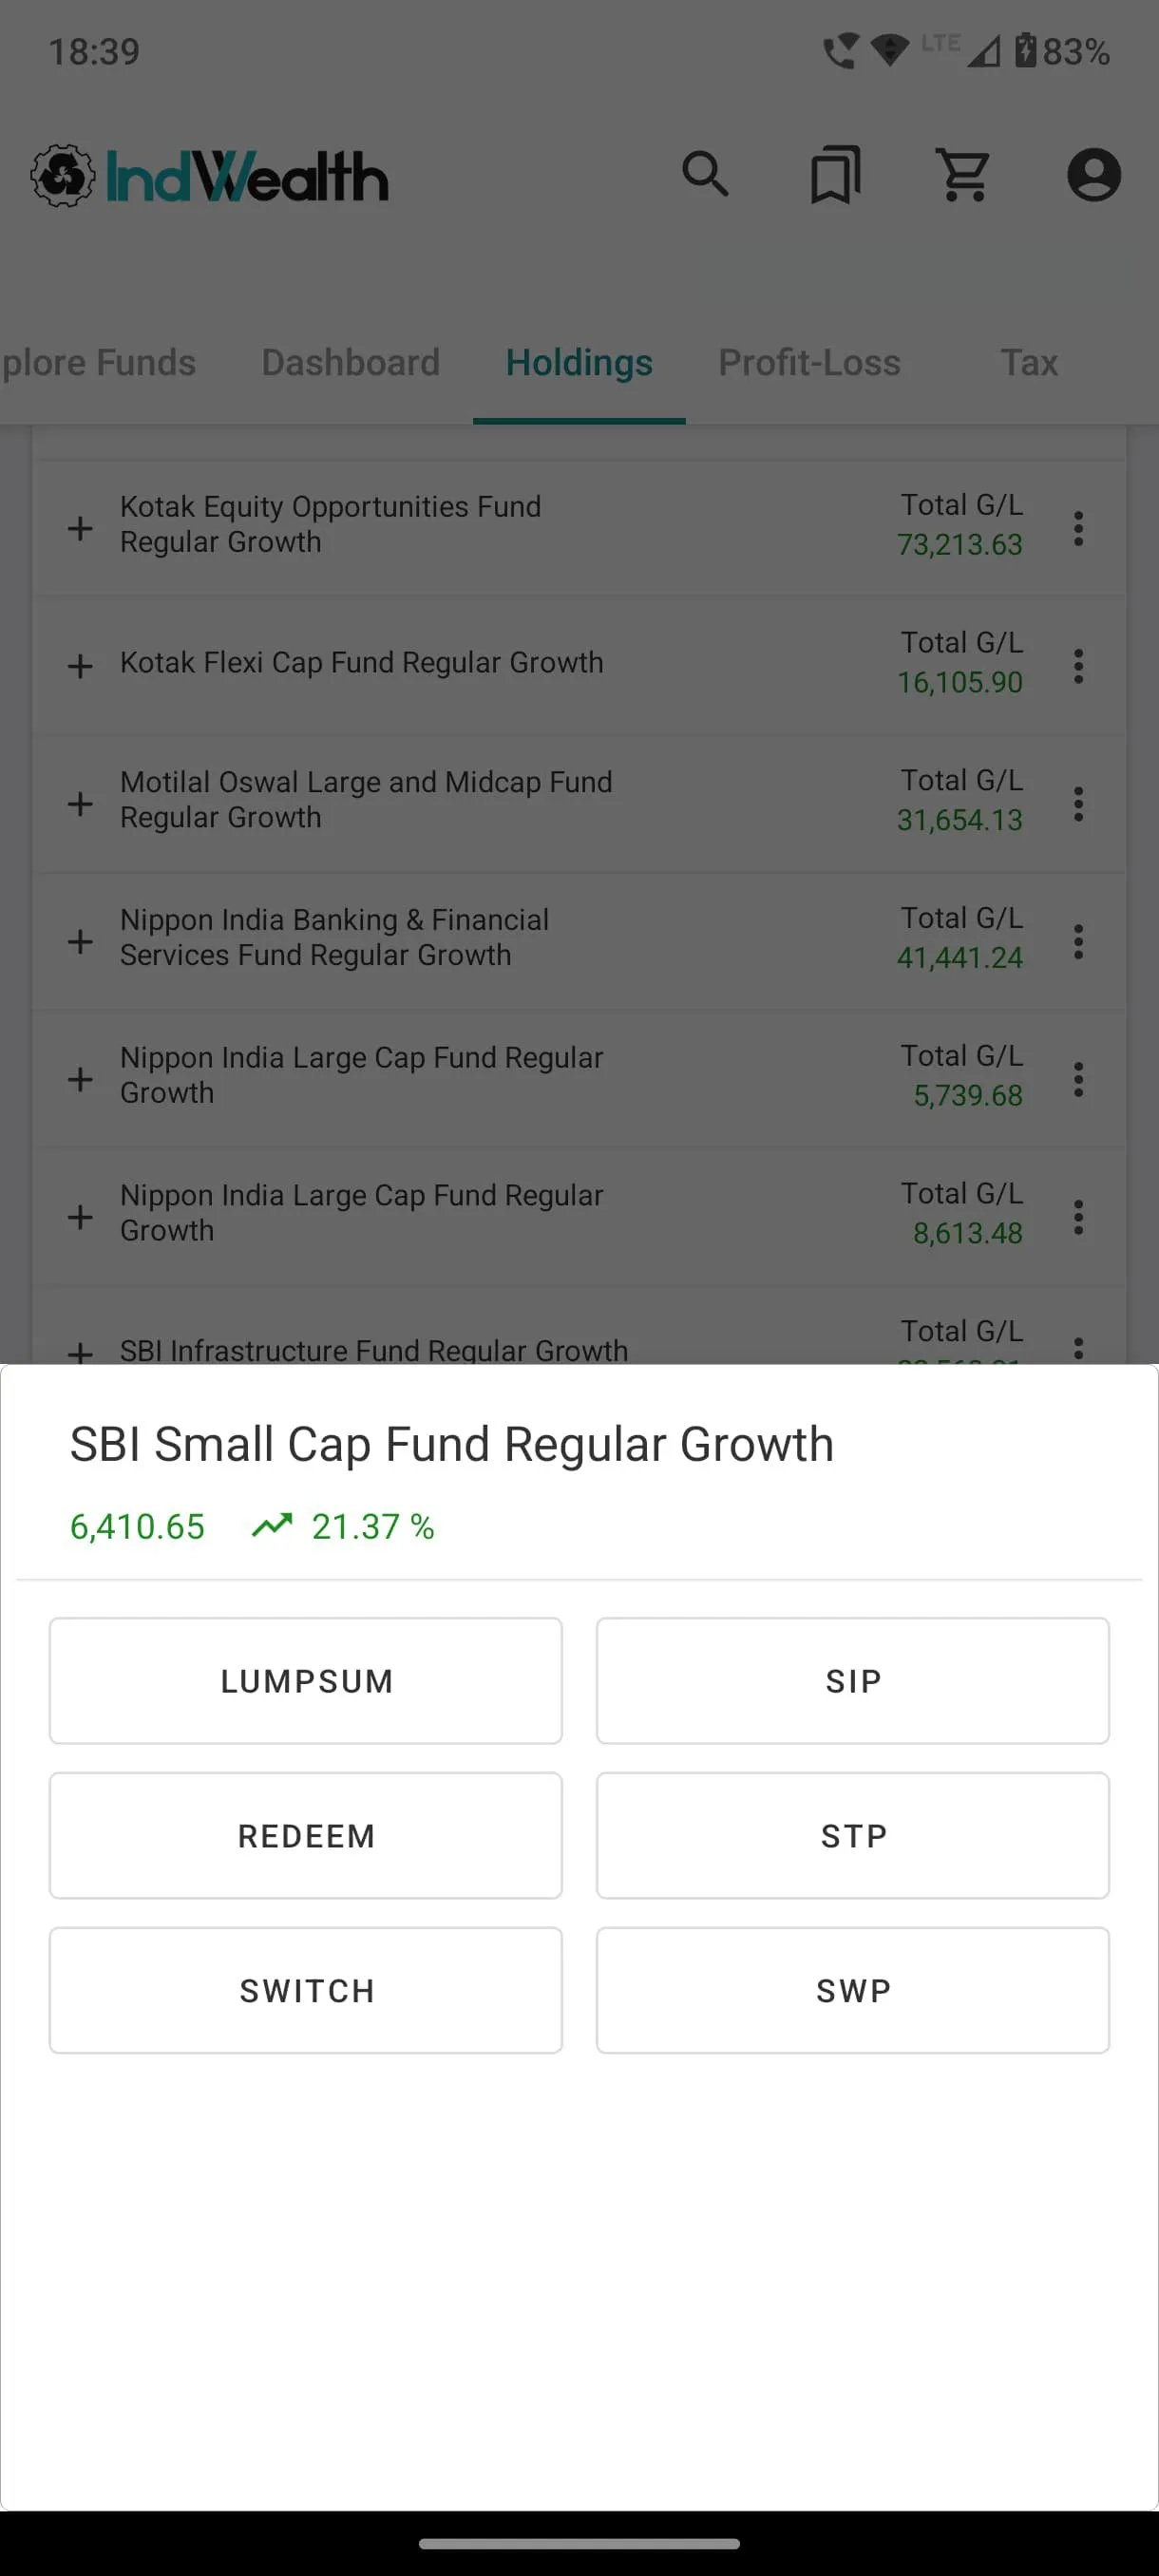Screen dimensions: 1159x2576
Task: Switch to the Dashboard tab
Action: [x=351, y=362]
